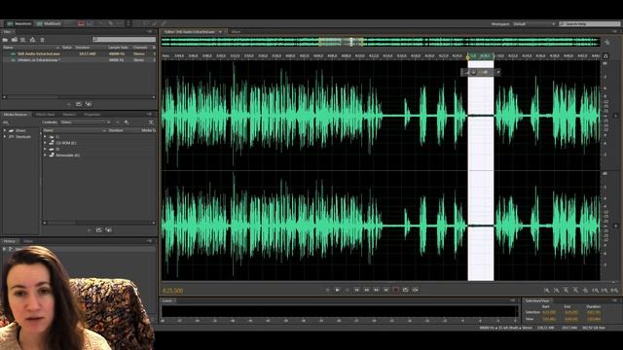Viewport: 623px width, 350px height.
Task: Toggle the HUD pin icon
Action: [x=497, y=72]
